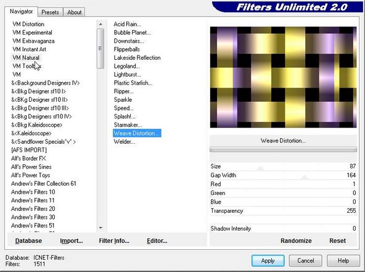
Task: Adjust the Green slider
Action: click(283, 193)
